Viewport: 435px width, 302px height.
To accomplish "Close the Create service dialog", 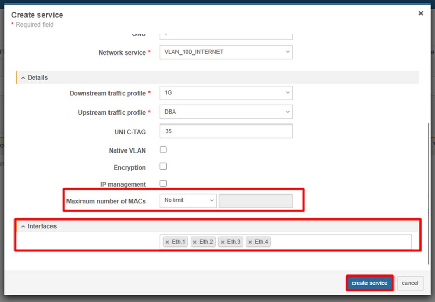I will (420, 13).
